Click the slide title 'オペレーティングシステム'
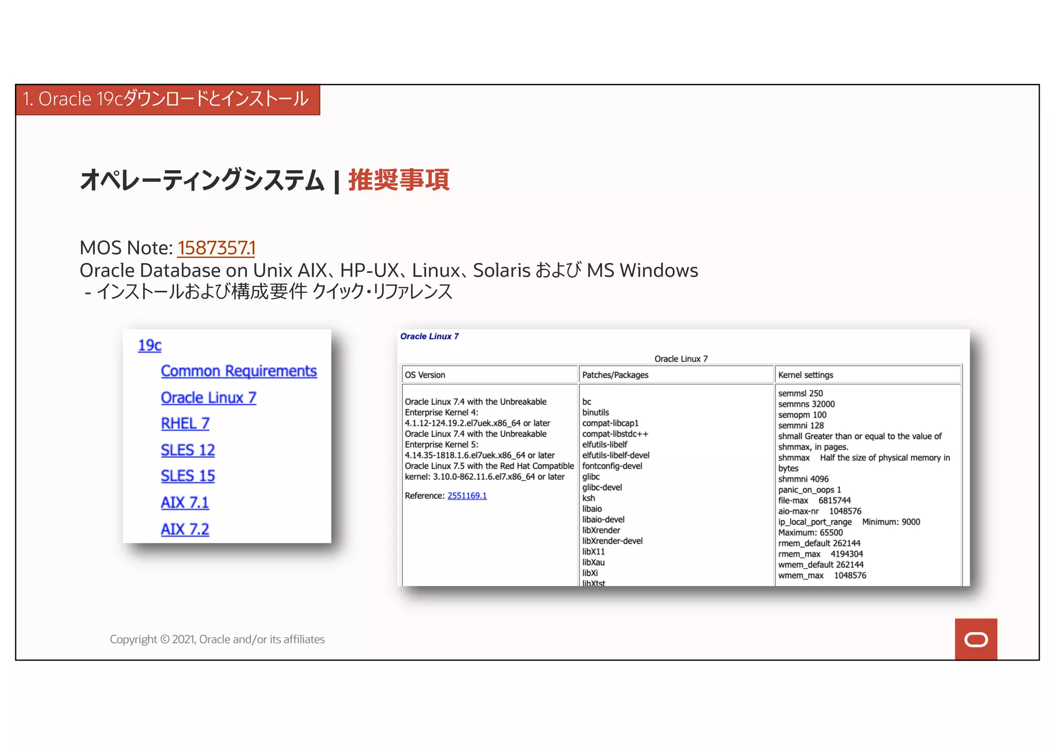 202,180
